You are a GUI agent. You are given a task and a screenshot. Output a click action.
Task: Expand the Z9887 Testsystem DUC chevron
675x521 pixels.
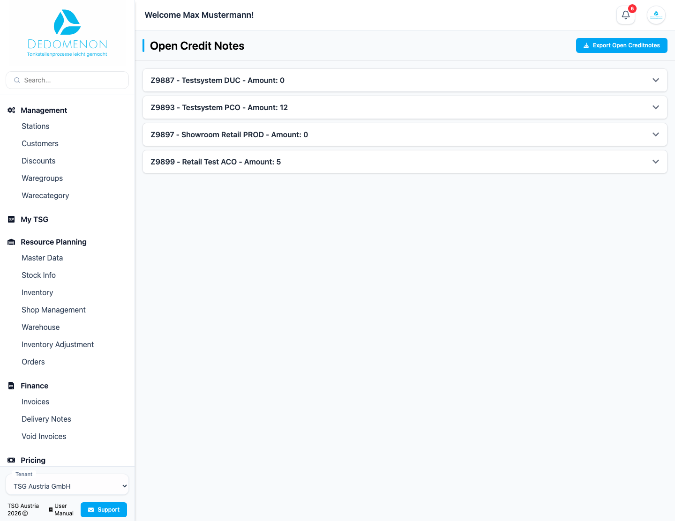click(x=656, y=80)
